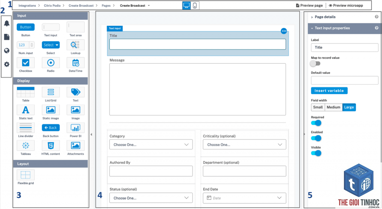Collapse the left components panel arrow
The width and height of the screenshot is (382, 209).
pyautogui.click(x=91, y=134)
